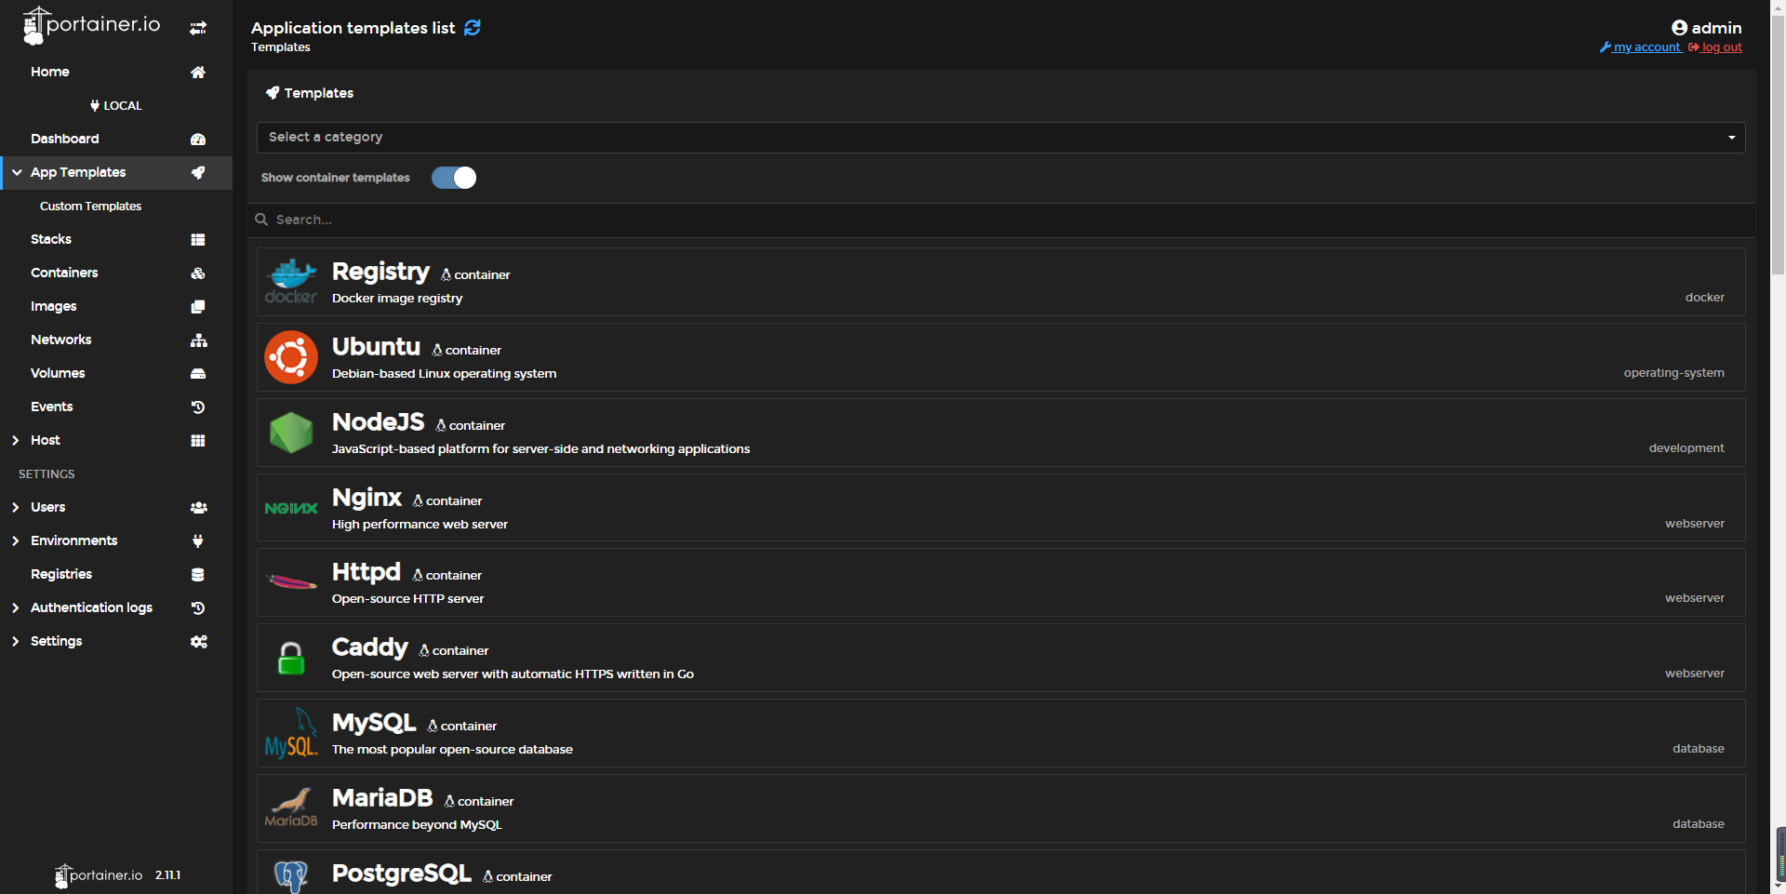Toggle Show container templates switch

coord(454,178)
